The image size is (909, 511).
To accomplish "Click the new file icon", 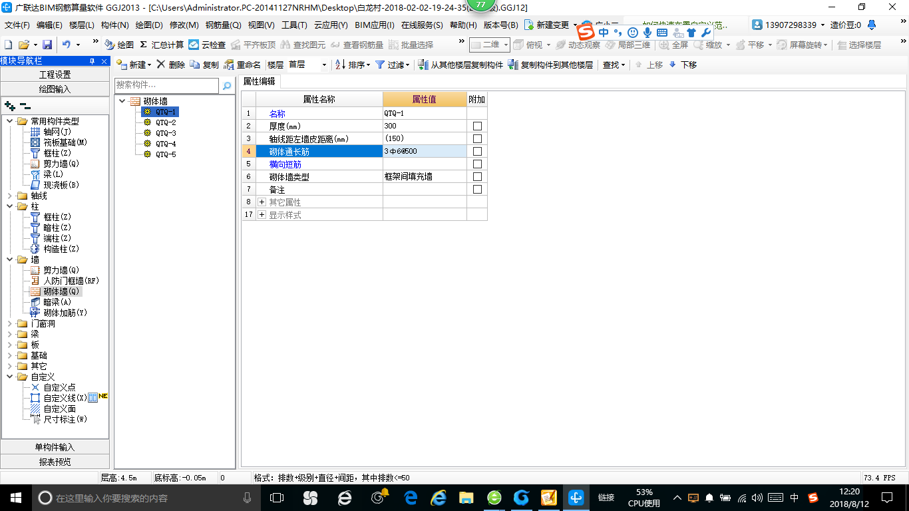I will [9, 45].
